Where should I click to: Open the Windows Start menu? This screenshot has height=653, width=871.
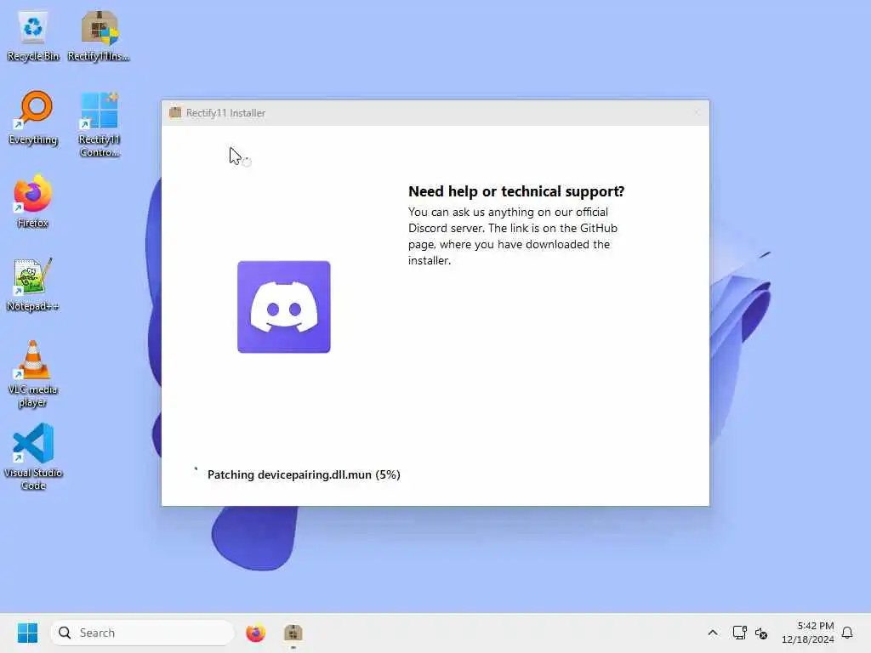[27, 633]
